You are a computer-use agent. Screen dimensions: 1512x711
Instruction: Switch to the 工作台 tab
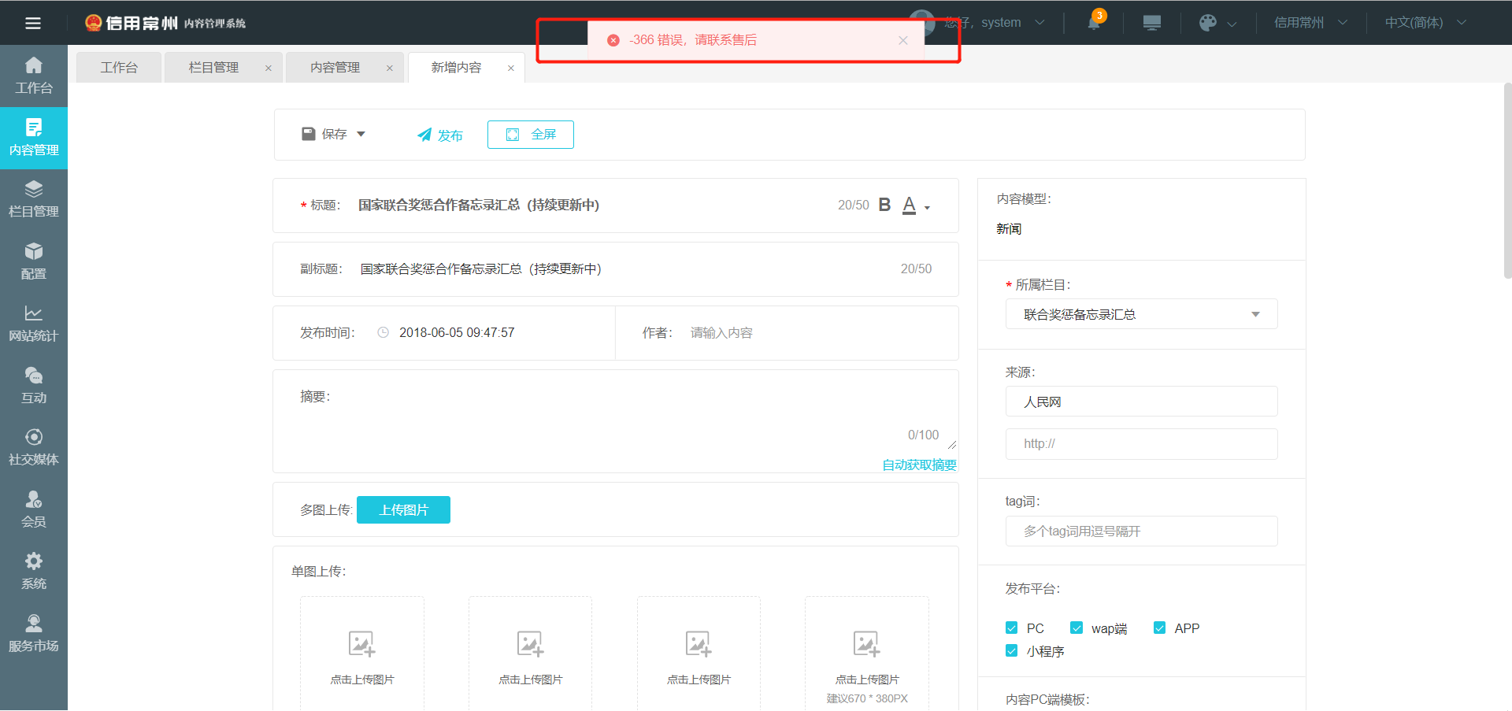(119, 68)
